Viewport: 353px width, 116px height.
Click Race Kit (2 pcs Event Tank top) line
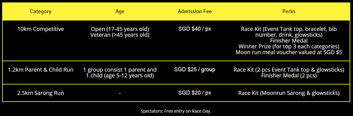289,70
